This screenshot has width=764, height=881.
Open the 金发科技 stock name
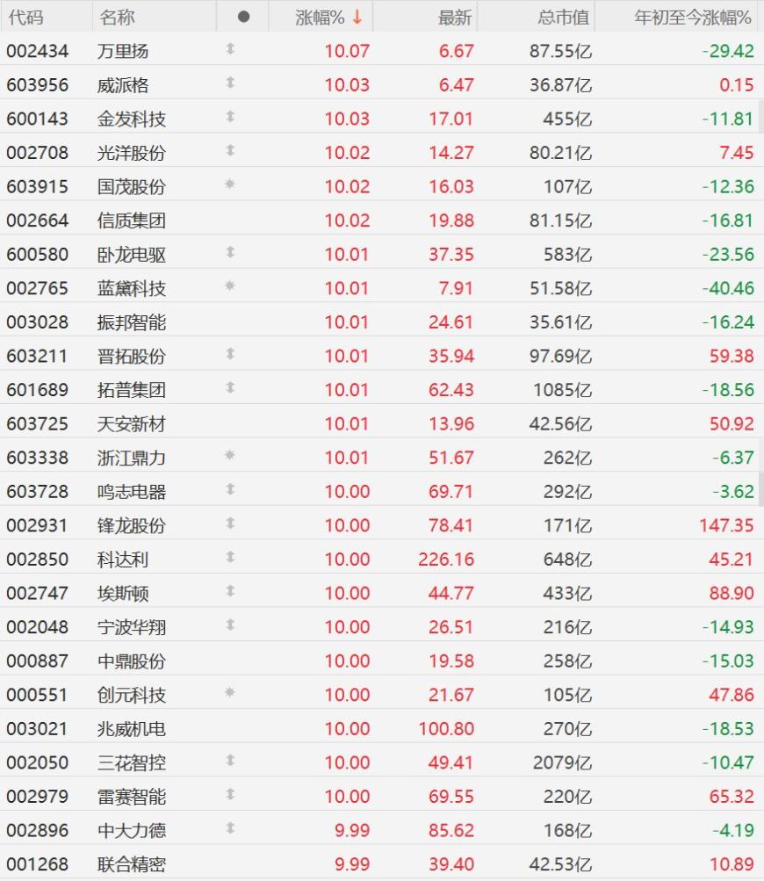[132, 119]
